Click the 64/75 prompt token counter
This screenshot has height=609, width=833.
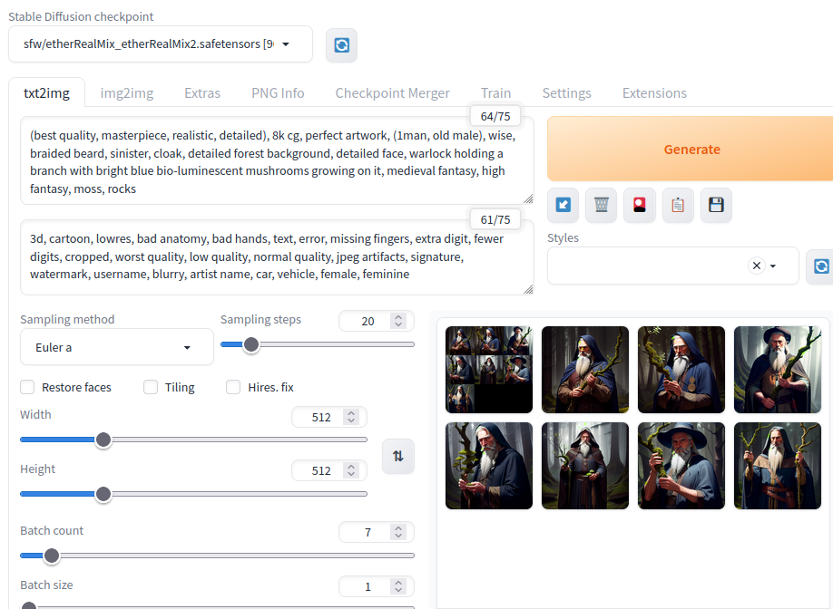click(495, 116)
